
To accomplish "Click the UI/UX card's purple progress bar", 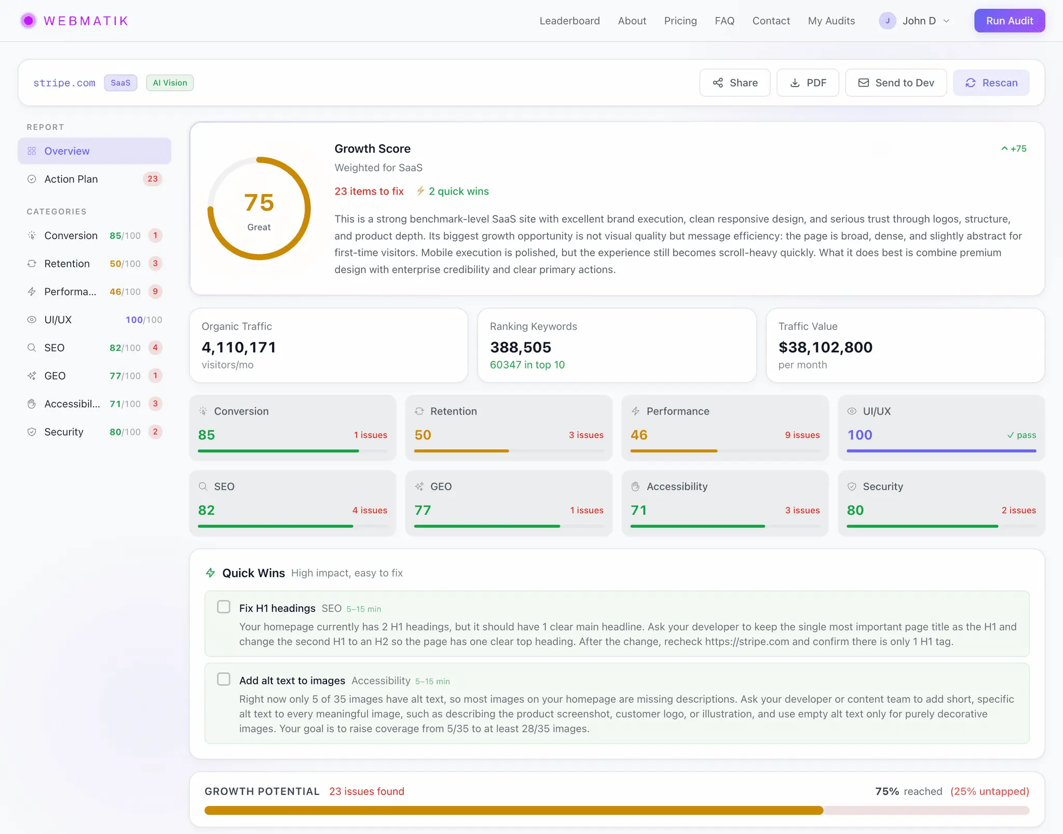I will click(941, 451).
